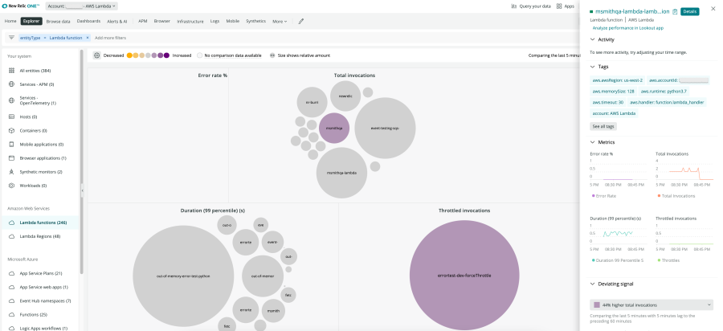The image size is (723, 331).
Task: Select out-of-memory-error-test-python bubble
Action: coord(183,276)
